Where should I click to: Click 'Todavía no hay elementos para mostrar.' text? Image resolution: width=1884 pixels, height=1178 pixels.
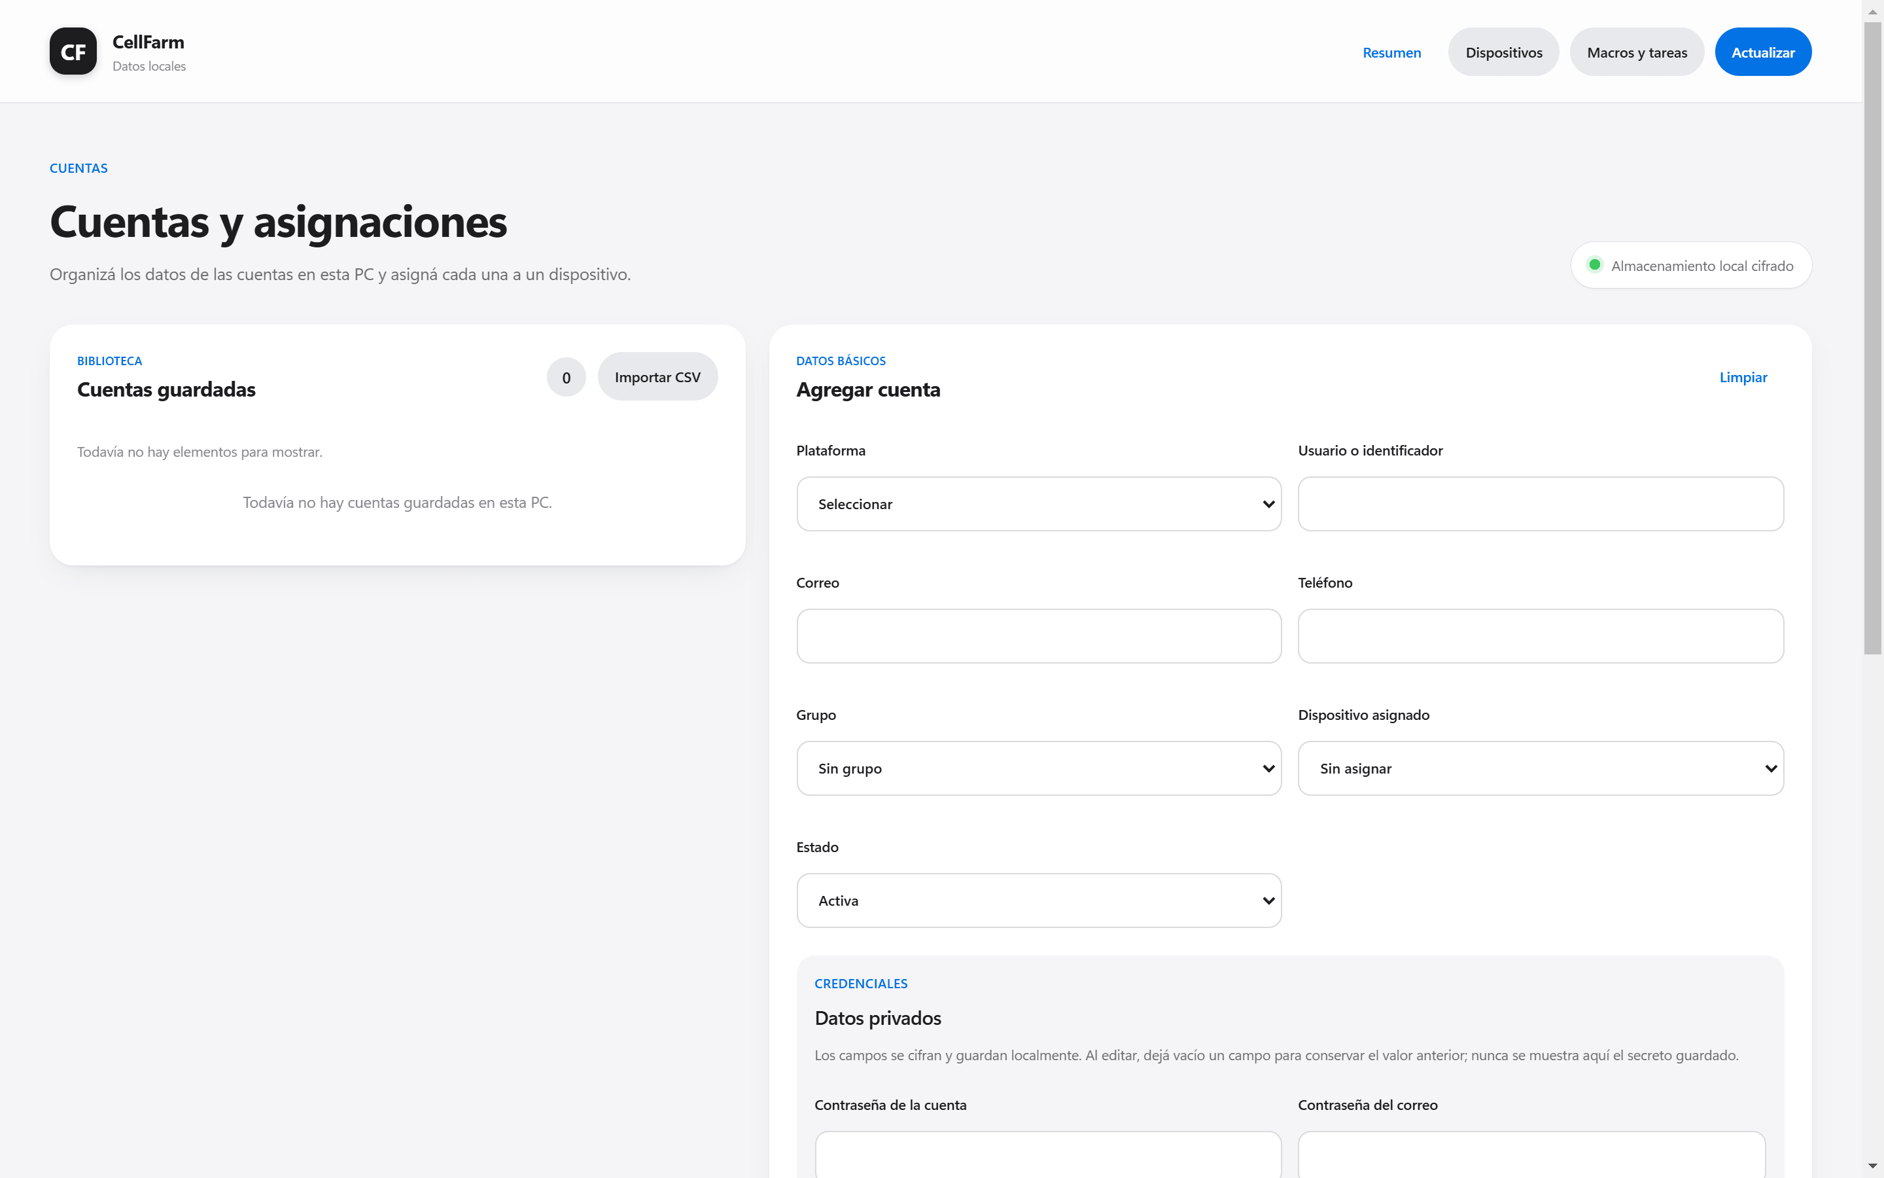pyautogui.click(x=200, y=452)
